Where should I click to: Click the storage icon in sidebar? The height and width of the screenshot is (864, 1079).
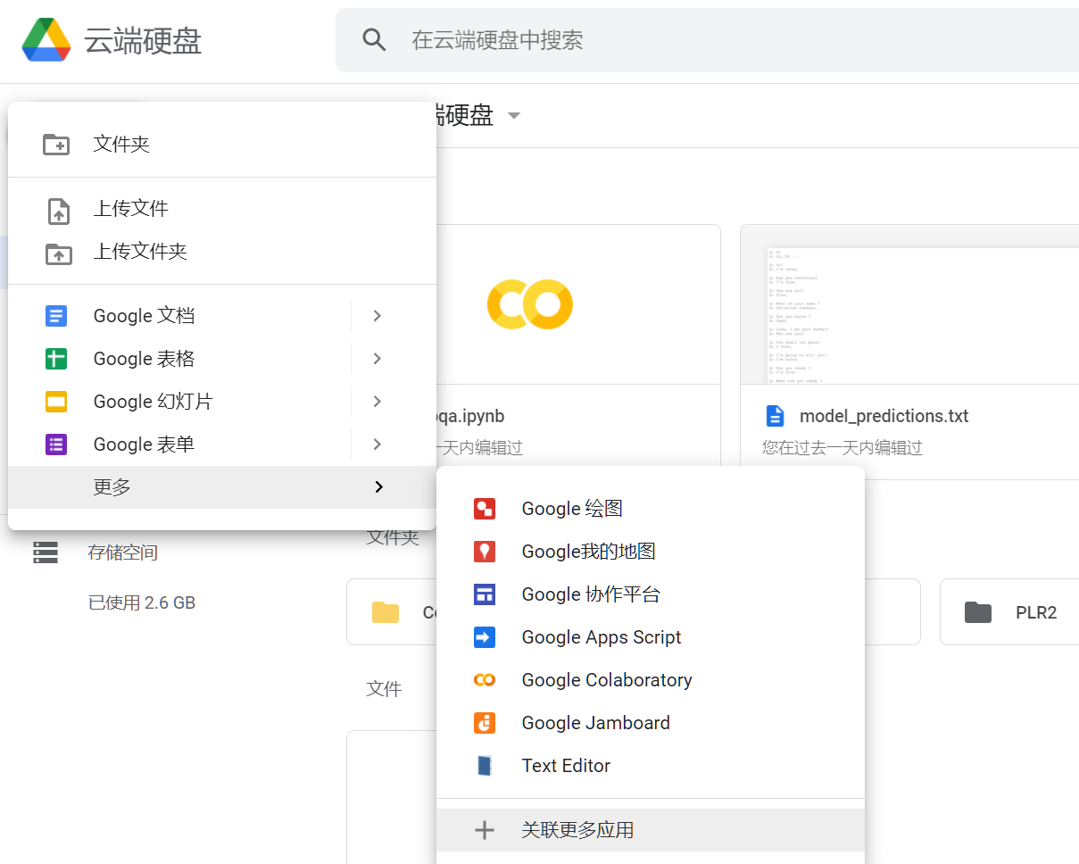46,552
